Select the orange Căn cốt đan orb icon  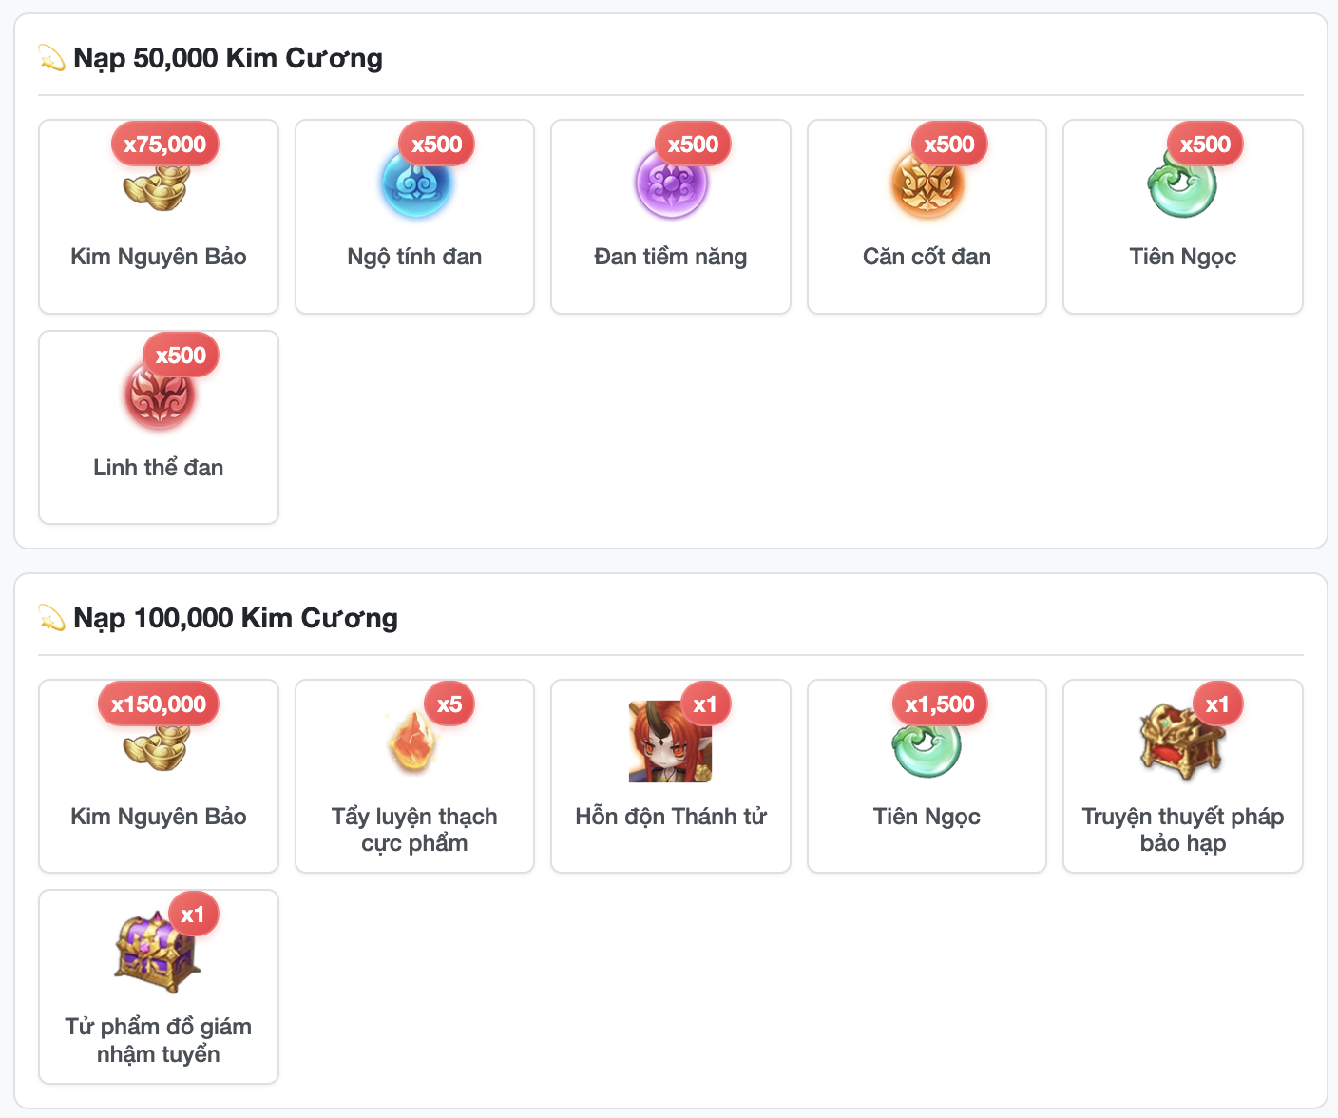(927, 183)
